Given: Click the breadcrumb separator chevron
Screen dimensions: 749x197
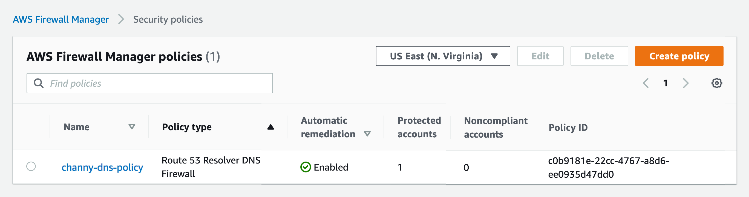Looking at the screenshot, I should point(121,19).
